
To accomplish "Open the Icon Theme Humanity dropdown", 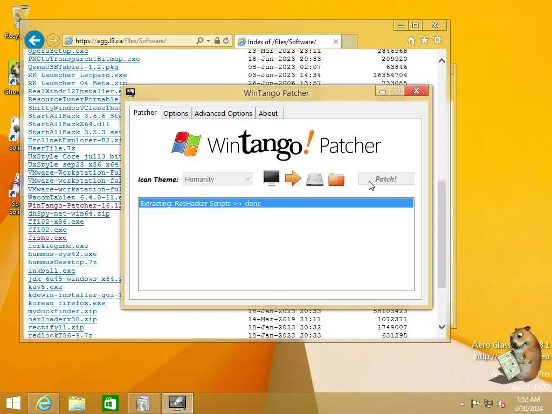I will click(217, 179).
